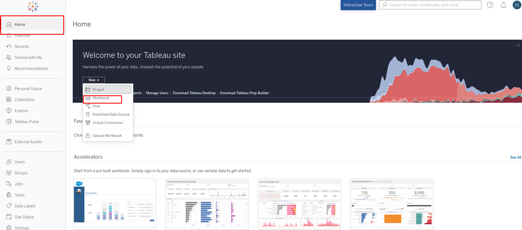Close the welcome banner with X

pos(518,45)
